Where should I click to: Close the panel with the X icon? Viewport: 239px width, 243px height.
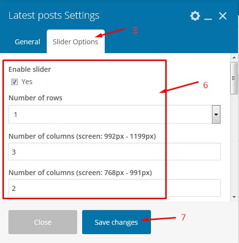tap(223, 16)
